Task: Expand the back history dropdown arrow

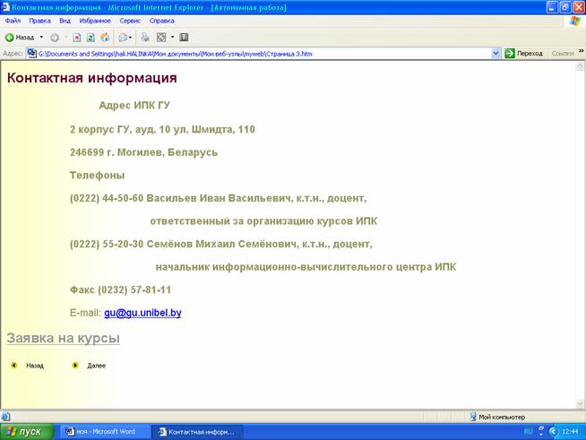Action: click(x=41, y=38)
